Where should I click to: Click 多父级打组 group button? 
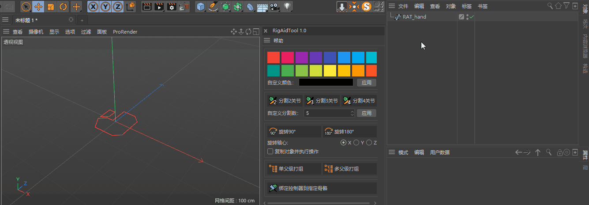point(350,169)
